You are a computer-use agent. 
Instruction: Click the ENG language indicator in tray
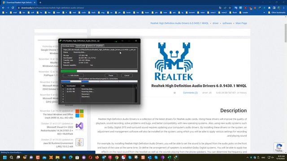pos(263,157)
